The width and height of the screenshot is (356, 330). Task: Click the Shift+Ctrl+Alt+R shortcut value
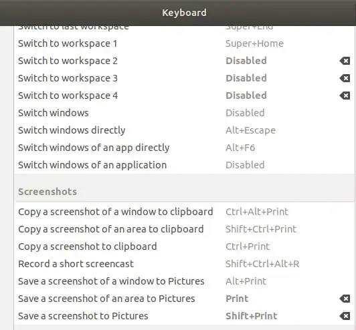(262, 264)
